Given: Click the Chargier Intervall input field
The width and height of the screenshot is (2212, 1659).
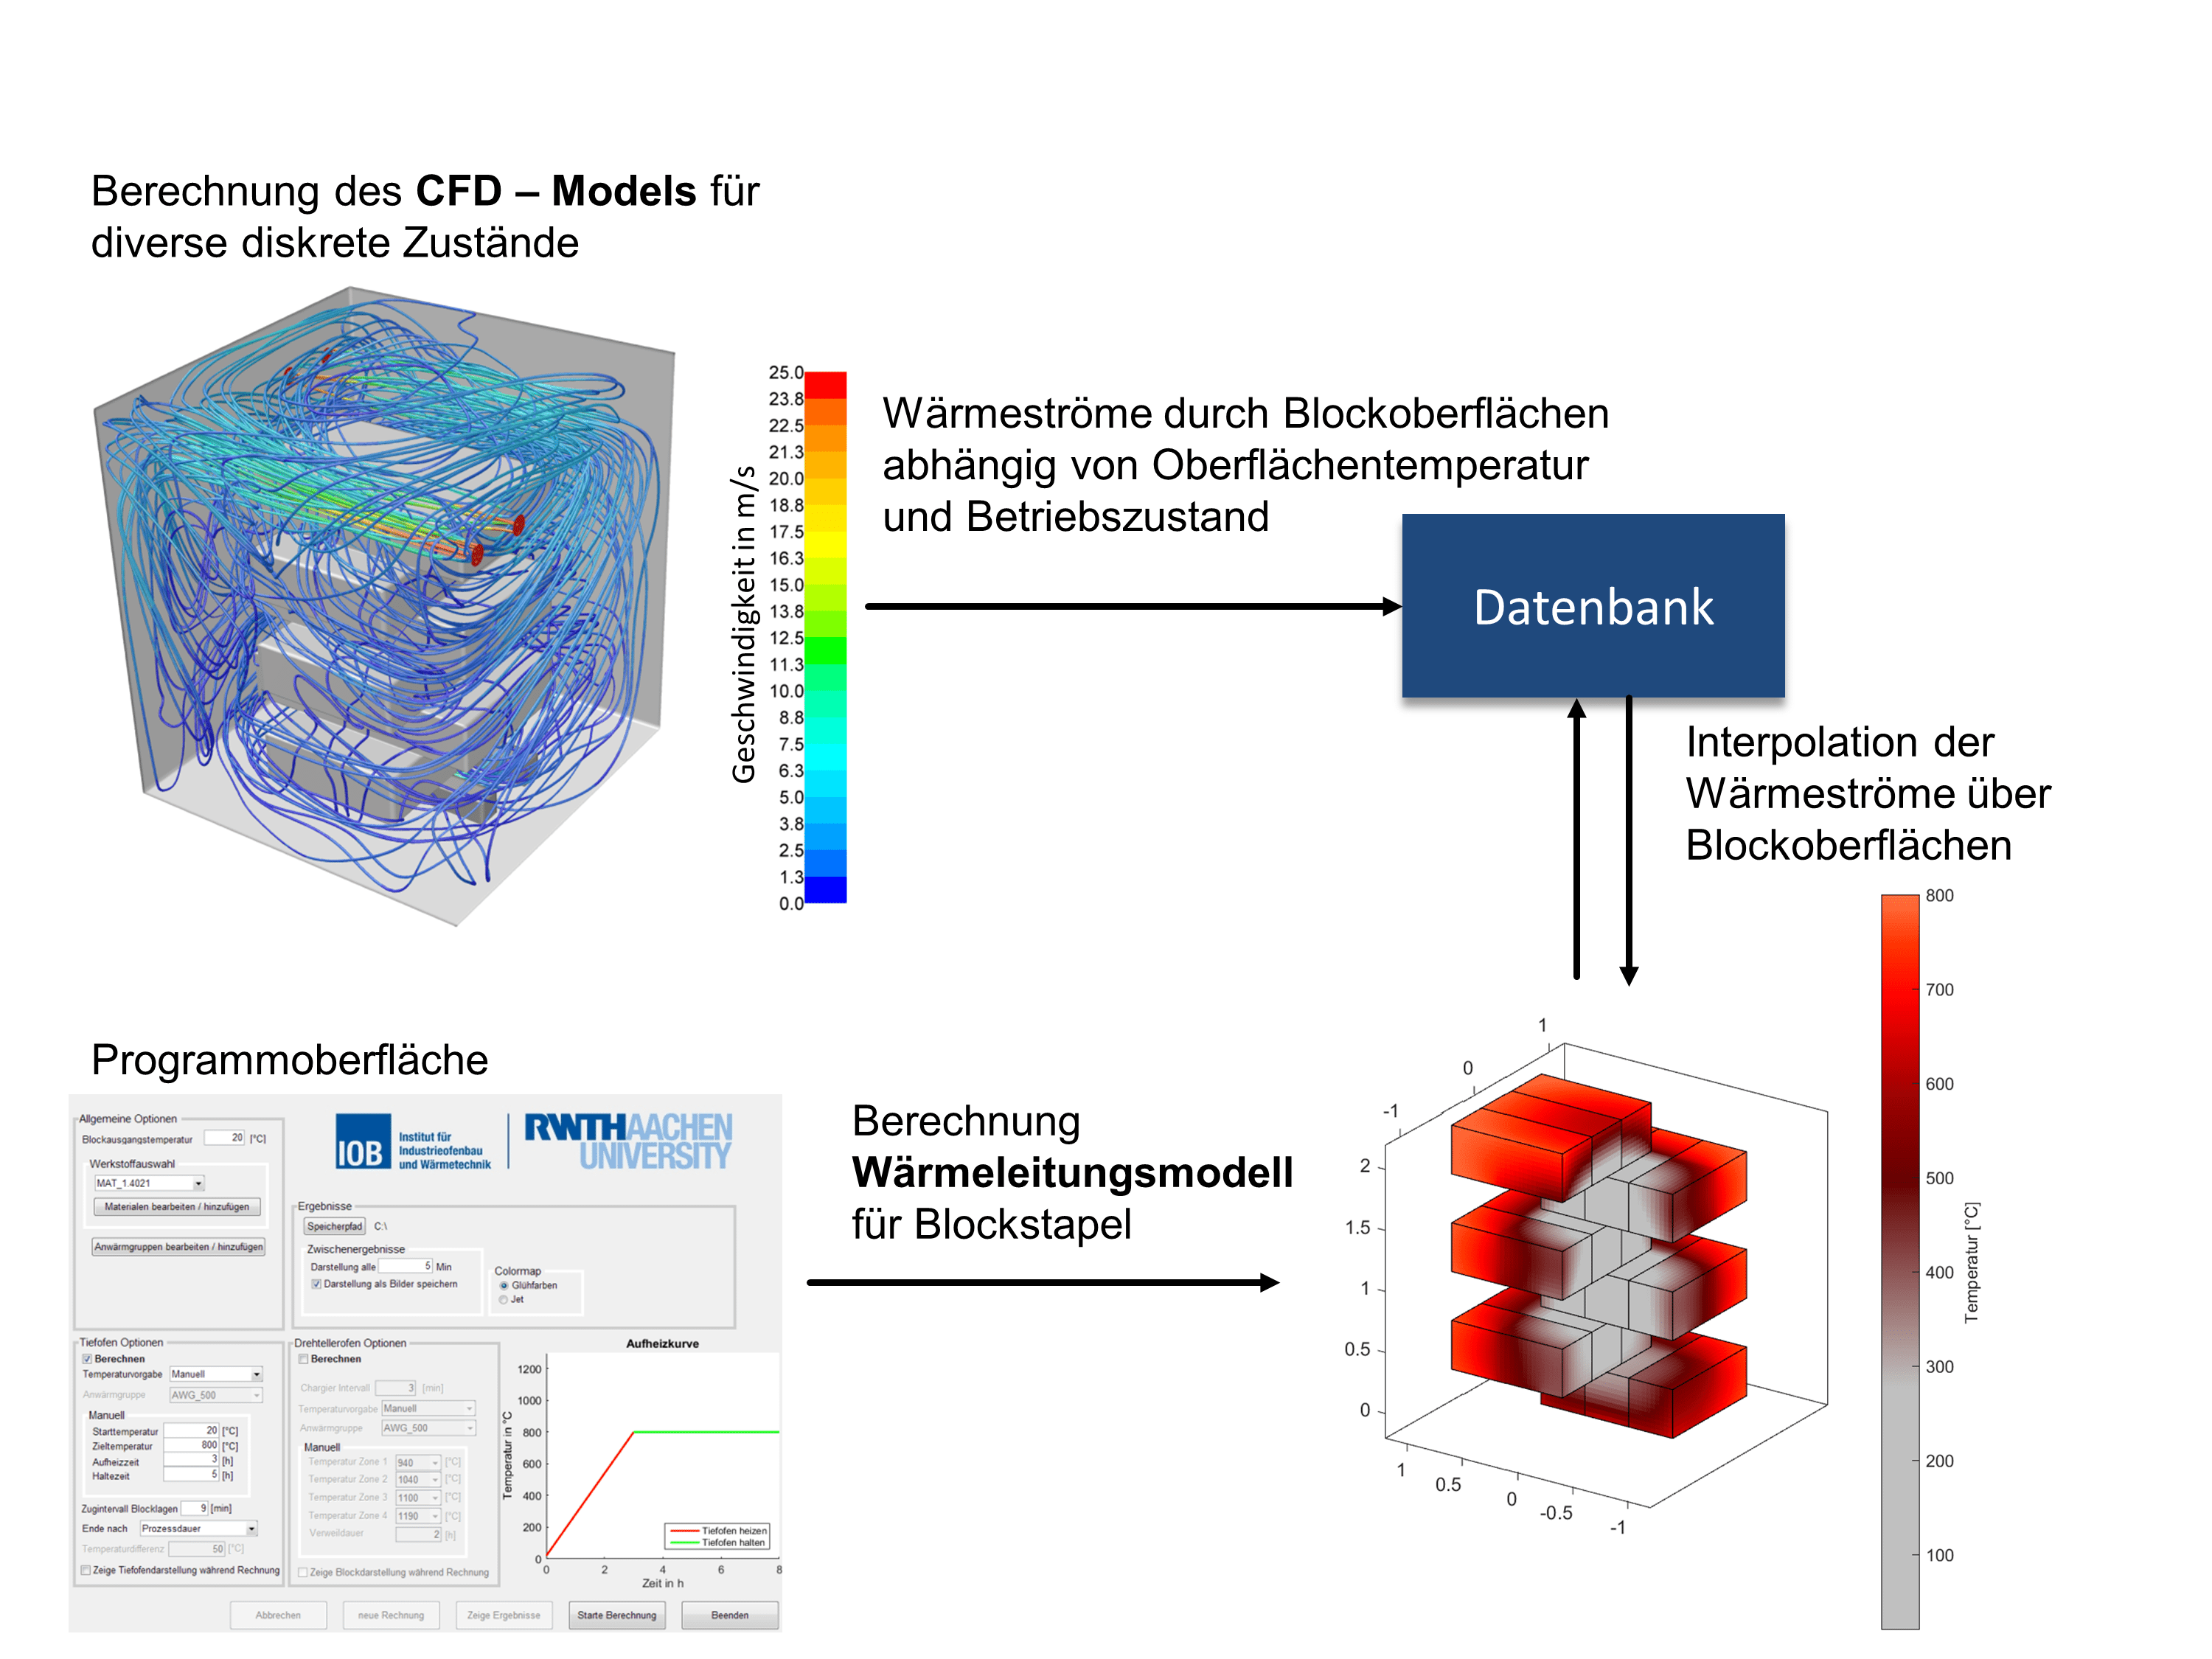Looking at the screenshot, I should (396, 1388).
